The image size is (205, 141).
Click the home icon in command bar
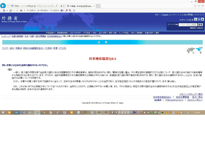pyautogui.click(x=3, y=10)
